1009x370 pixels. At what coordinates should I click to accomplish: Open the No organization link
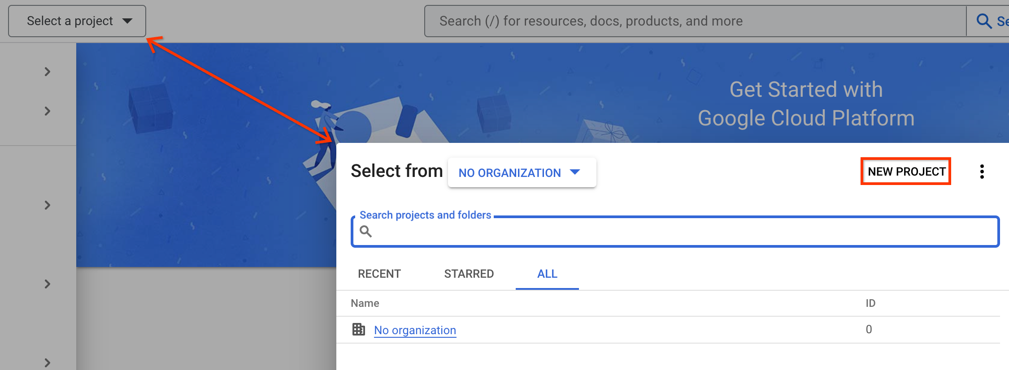tap(415, 330)
